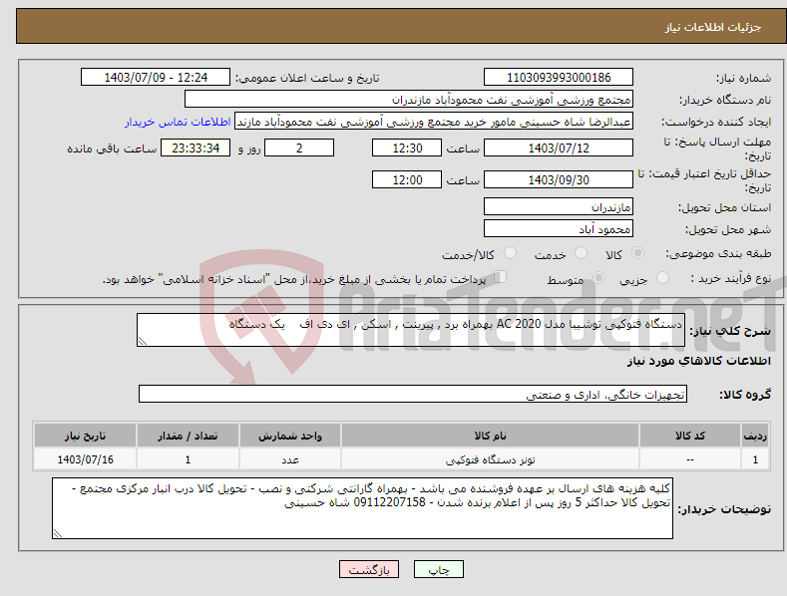Screen dimensions: 787x596
Task: Click the نام دستگاه خریدار field
Action: [409, 100]
